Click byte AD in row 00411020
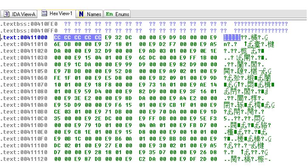This screenshot has height=168, width=308. pyautogui.click(x=152, y=51)
